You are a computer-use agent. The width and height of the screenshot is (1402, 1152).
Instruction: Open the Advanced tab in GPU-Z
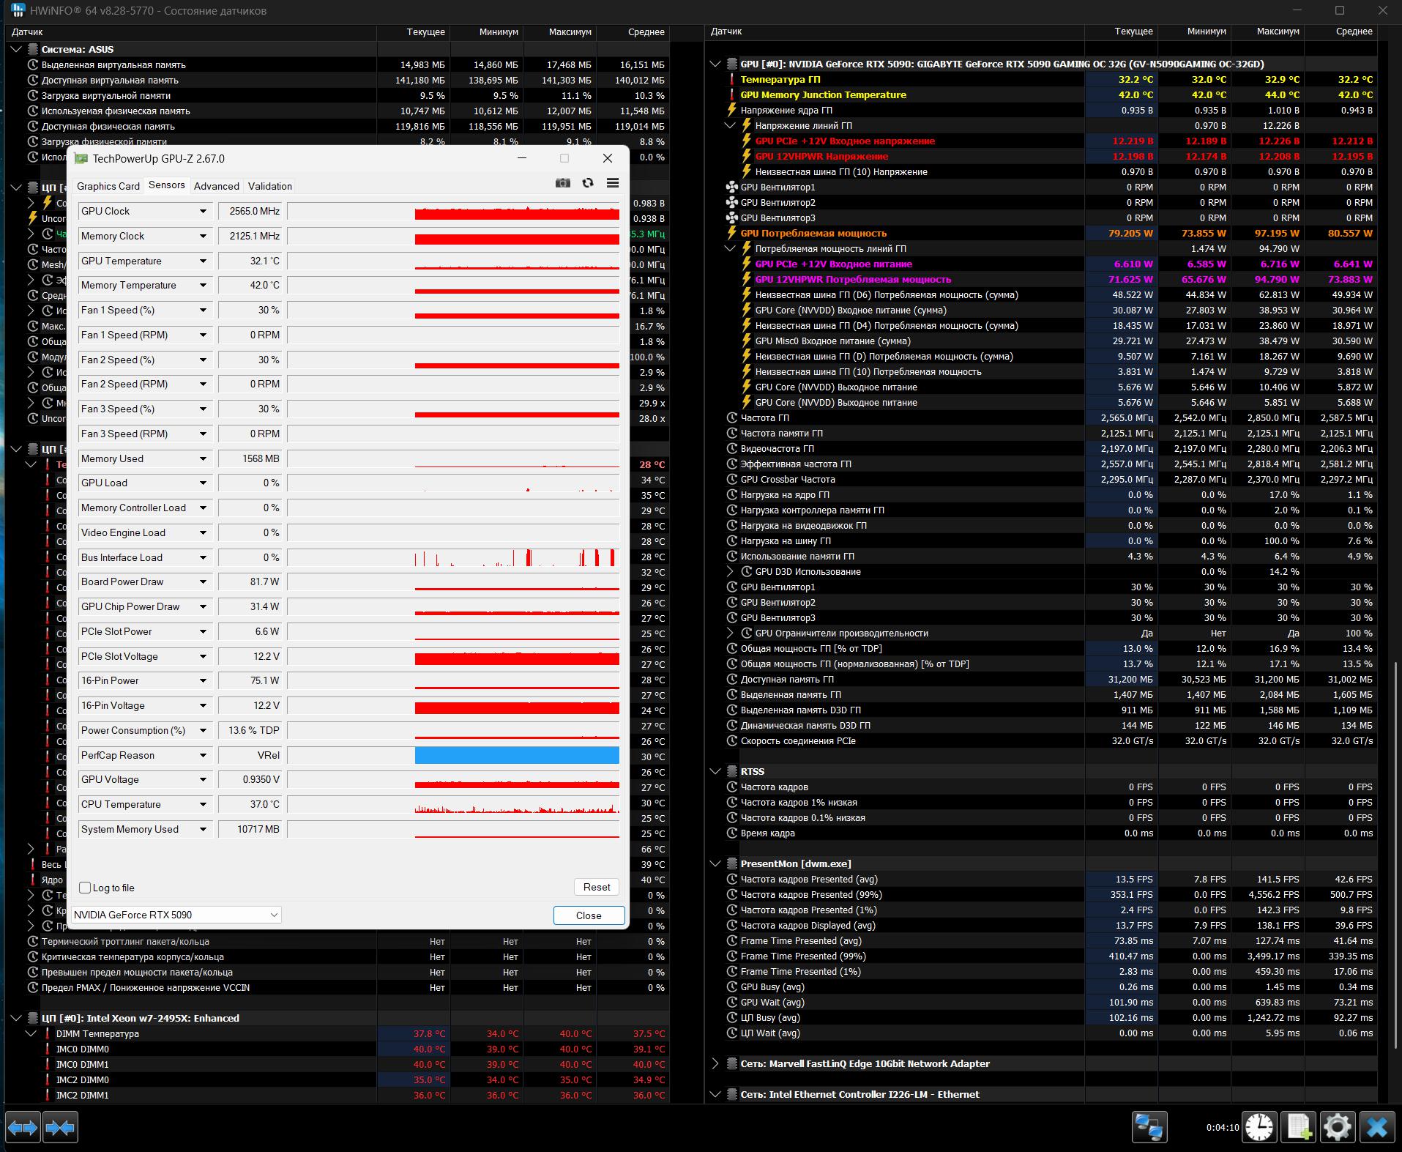217,186
